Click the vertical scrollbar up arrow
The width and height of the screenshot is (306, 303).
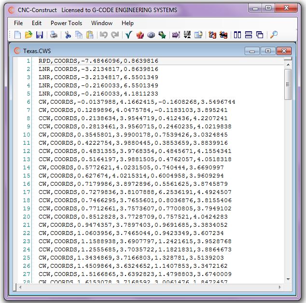coord(288,65)
